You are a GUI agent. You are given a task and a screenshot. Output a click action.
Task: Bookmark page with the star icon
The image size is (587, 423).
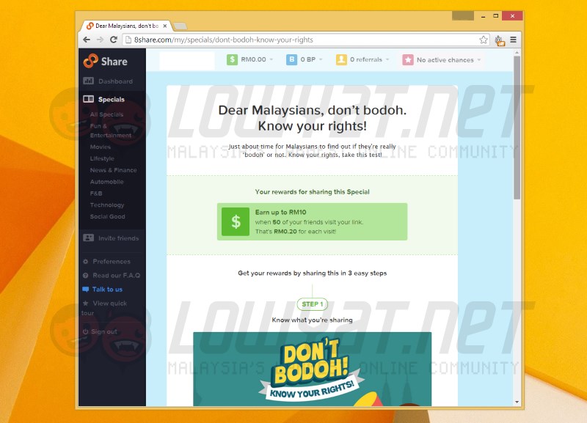tap(484, 40)
